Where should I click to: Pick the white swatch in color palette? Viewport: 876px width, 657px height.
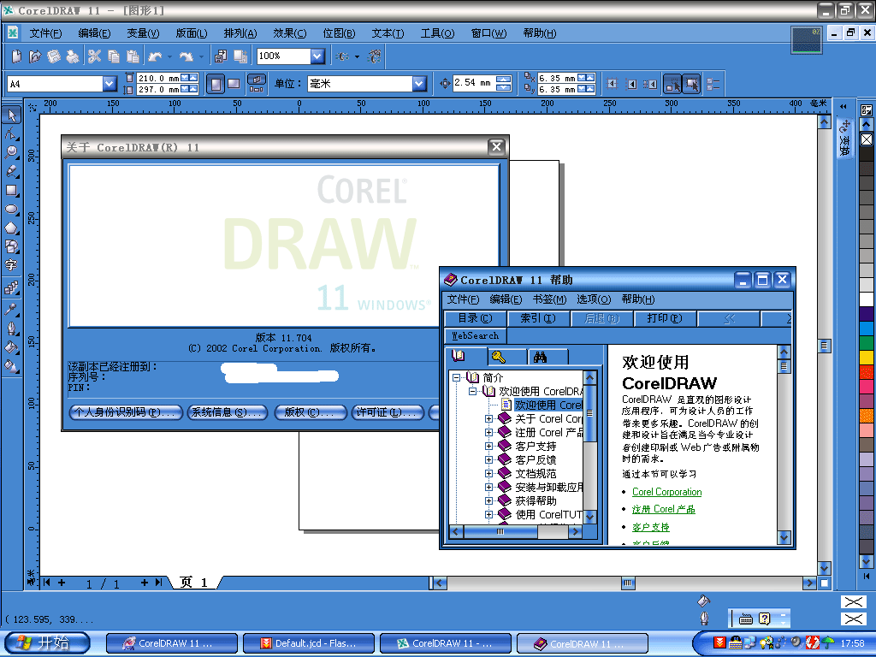(867, 299)
